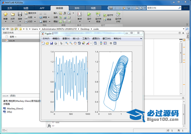The image size is (191, 134).
Task: Switch to the Home (主页) ribbon tab
Action: click(x=10, y=8)
